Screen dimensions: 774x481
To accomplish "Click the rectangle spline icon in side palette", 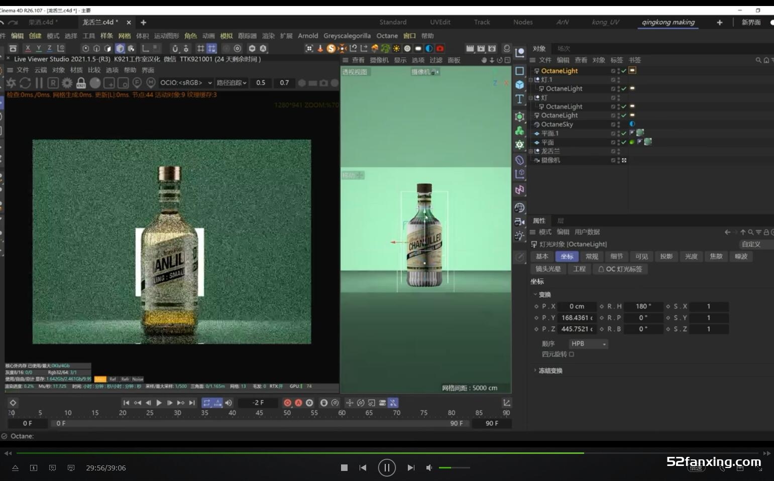I will pos(520,71).
